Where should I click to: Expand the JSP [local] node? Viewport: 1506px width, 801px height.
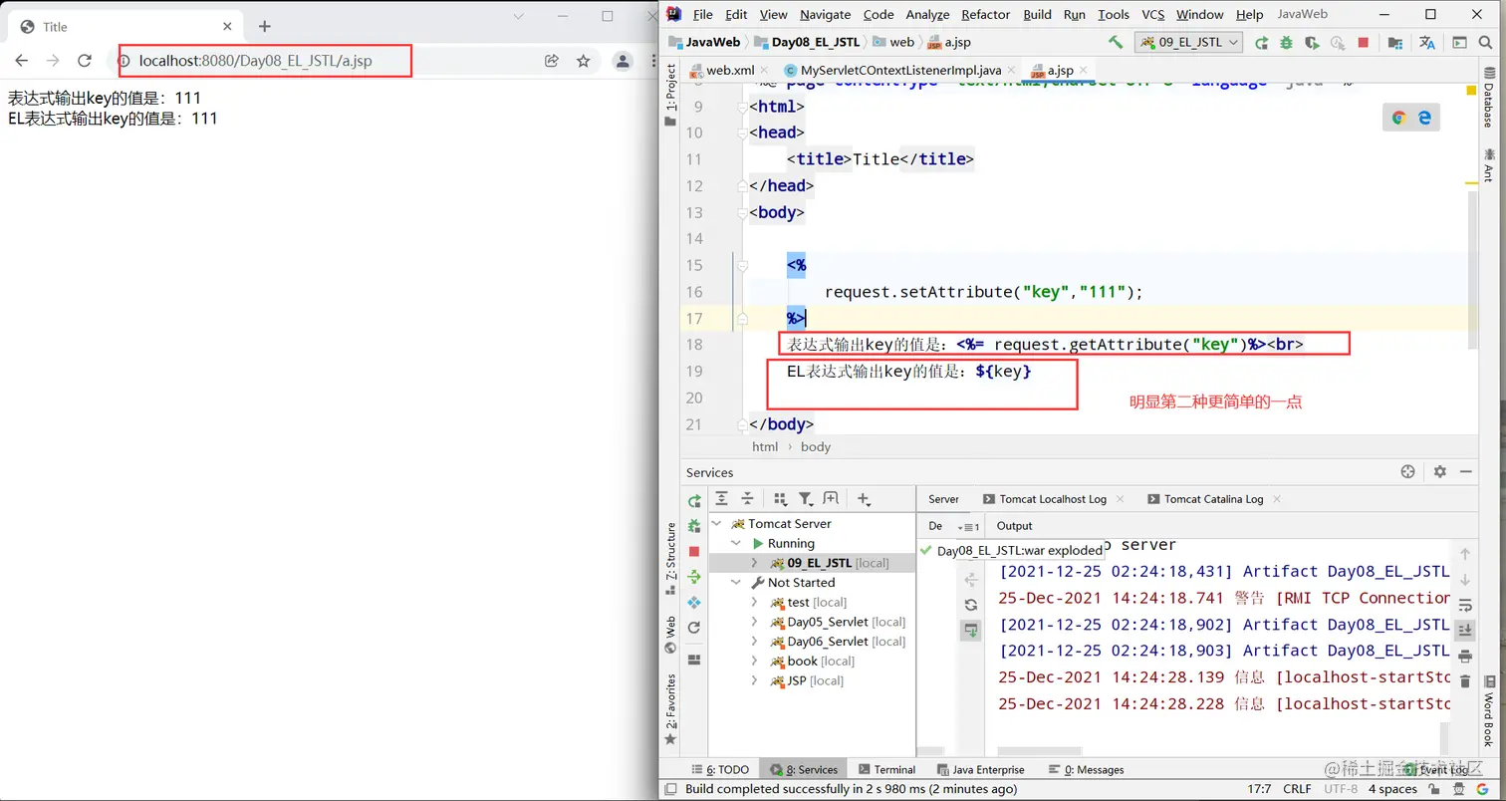coord(755,680)
